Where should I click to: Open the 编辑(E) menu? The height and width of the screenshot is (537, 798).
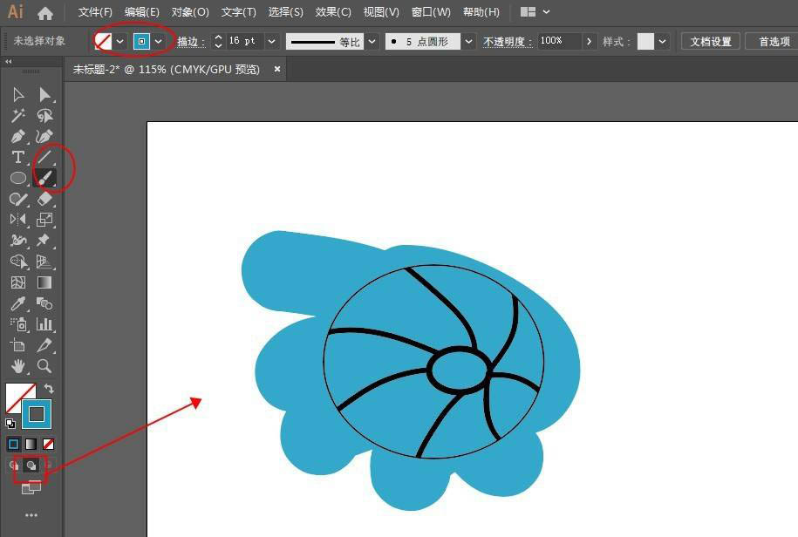click(142, 11)
